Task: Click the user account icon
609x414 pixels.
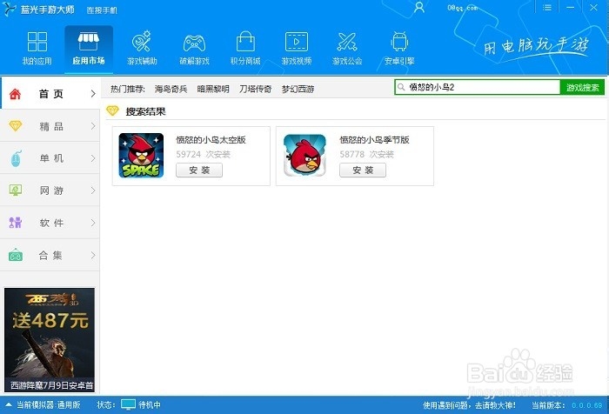Action: point(419,7)
